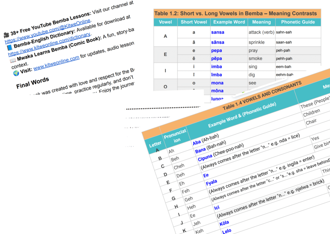330x234 pixels.
Task: Click the pronunciation cell "Geh"
Action: [189, 199]
